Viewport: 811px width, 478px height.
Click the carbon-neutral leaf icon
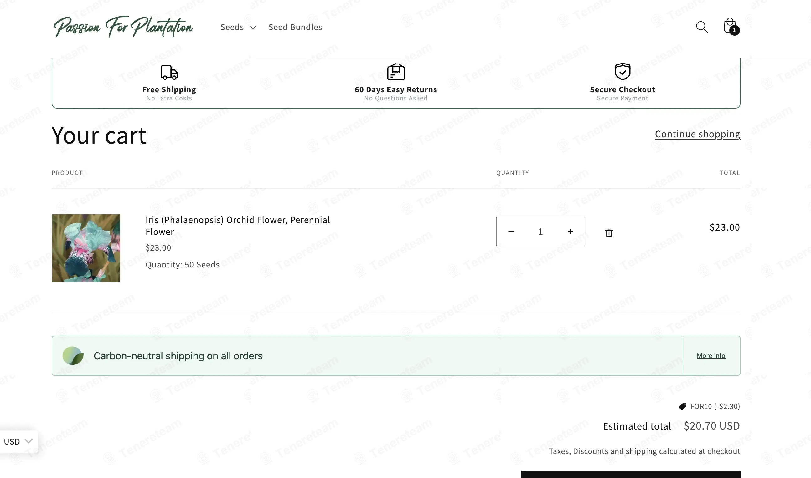[x=73, y=356]
